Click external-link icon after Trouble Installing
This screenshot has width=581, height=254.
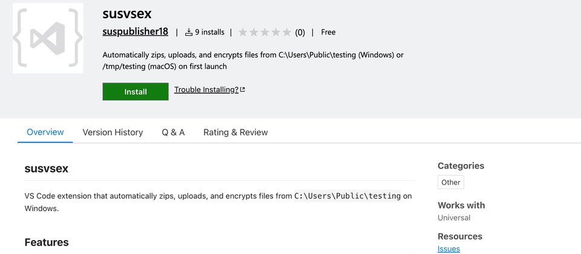(242, 90)
